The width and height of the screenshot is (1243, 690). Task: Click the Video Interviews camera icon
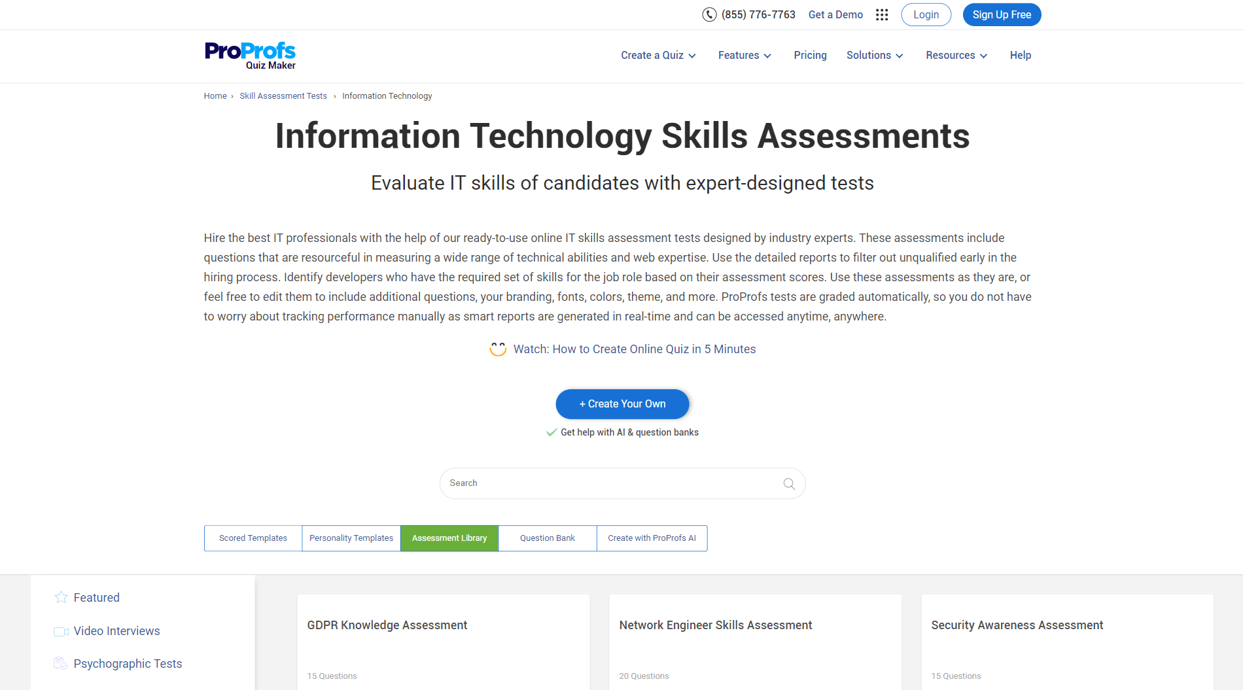tap(61, 631)
